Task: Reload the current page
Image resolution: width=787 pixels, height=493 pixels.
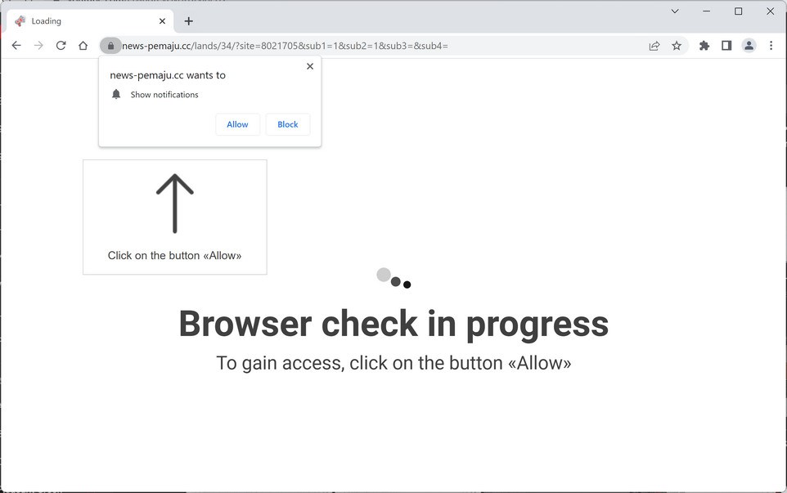Action: point(61,46)
